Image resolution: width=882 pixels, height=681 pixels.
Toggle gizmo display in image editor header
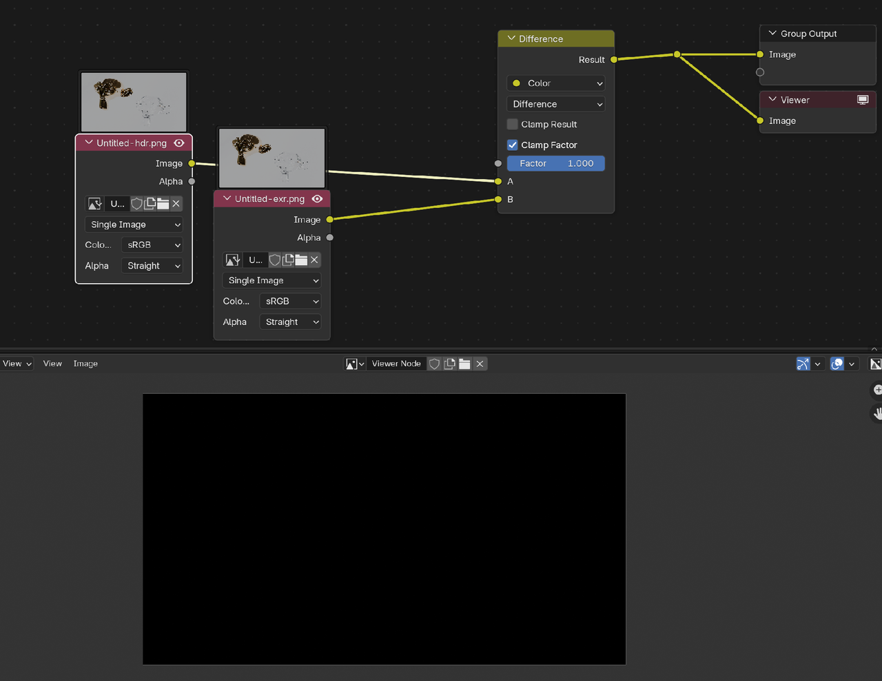point(803,364)
